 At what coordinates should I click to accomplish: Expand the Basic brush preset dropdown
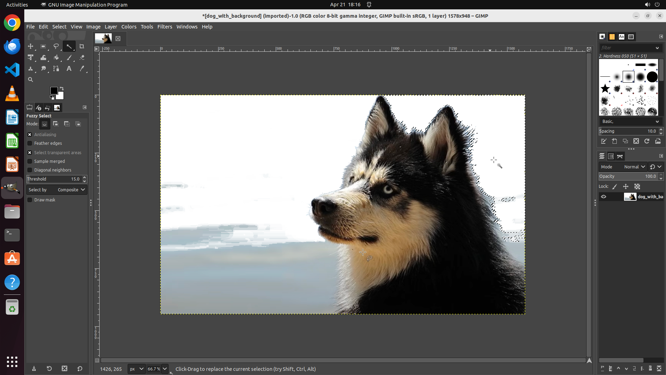630,122
